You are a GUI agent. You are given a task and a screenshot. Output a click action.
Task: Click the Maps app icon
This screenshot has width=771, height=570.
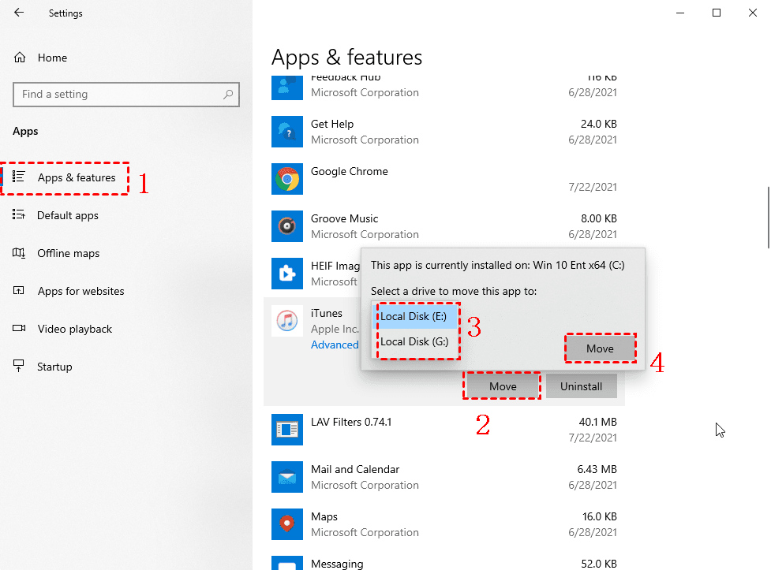286,524
